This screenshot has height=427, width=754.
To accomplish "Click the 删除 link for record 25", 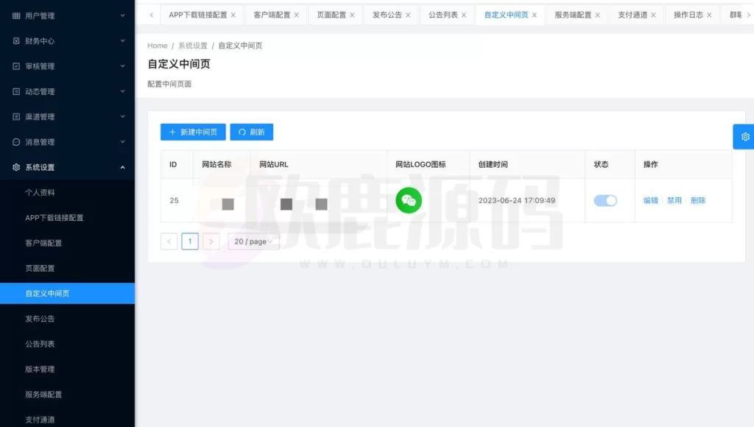I will (x=697, y=200).
